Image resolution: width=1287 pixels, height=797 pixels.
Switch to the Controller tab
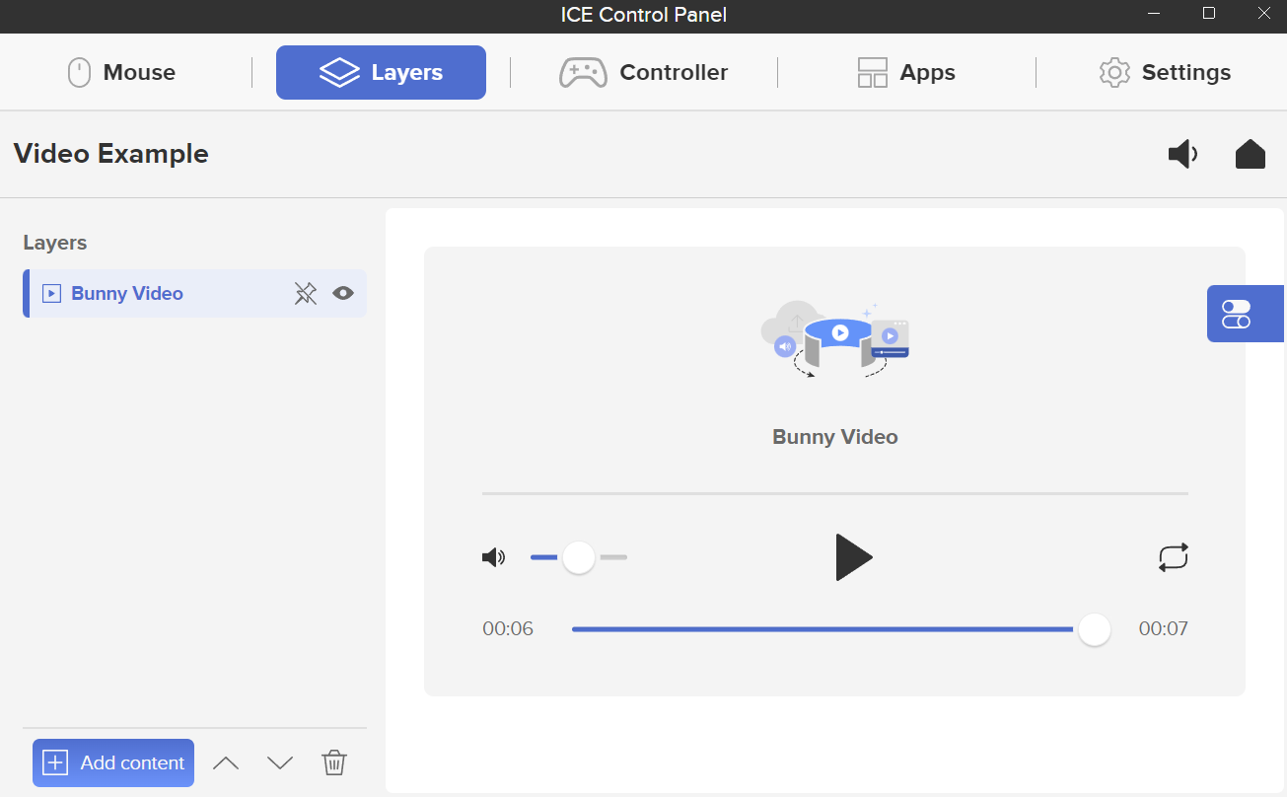pos(644,71)
